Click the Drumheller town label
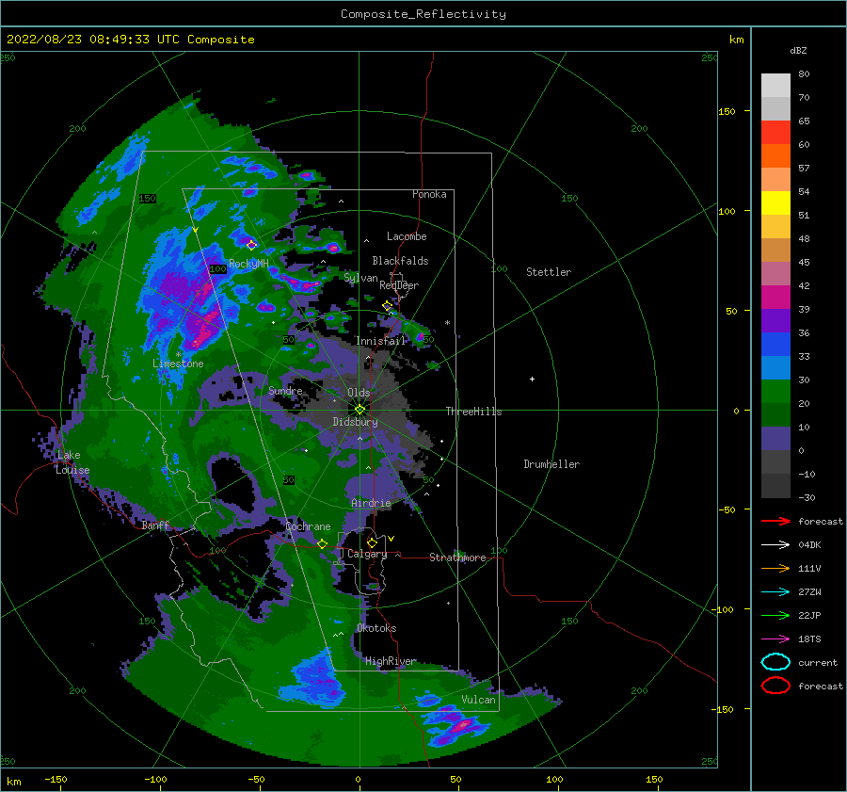The width and height of the screenshot is (847, 792). point(551,464)
